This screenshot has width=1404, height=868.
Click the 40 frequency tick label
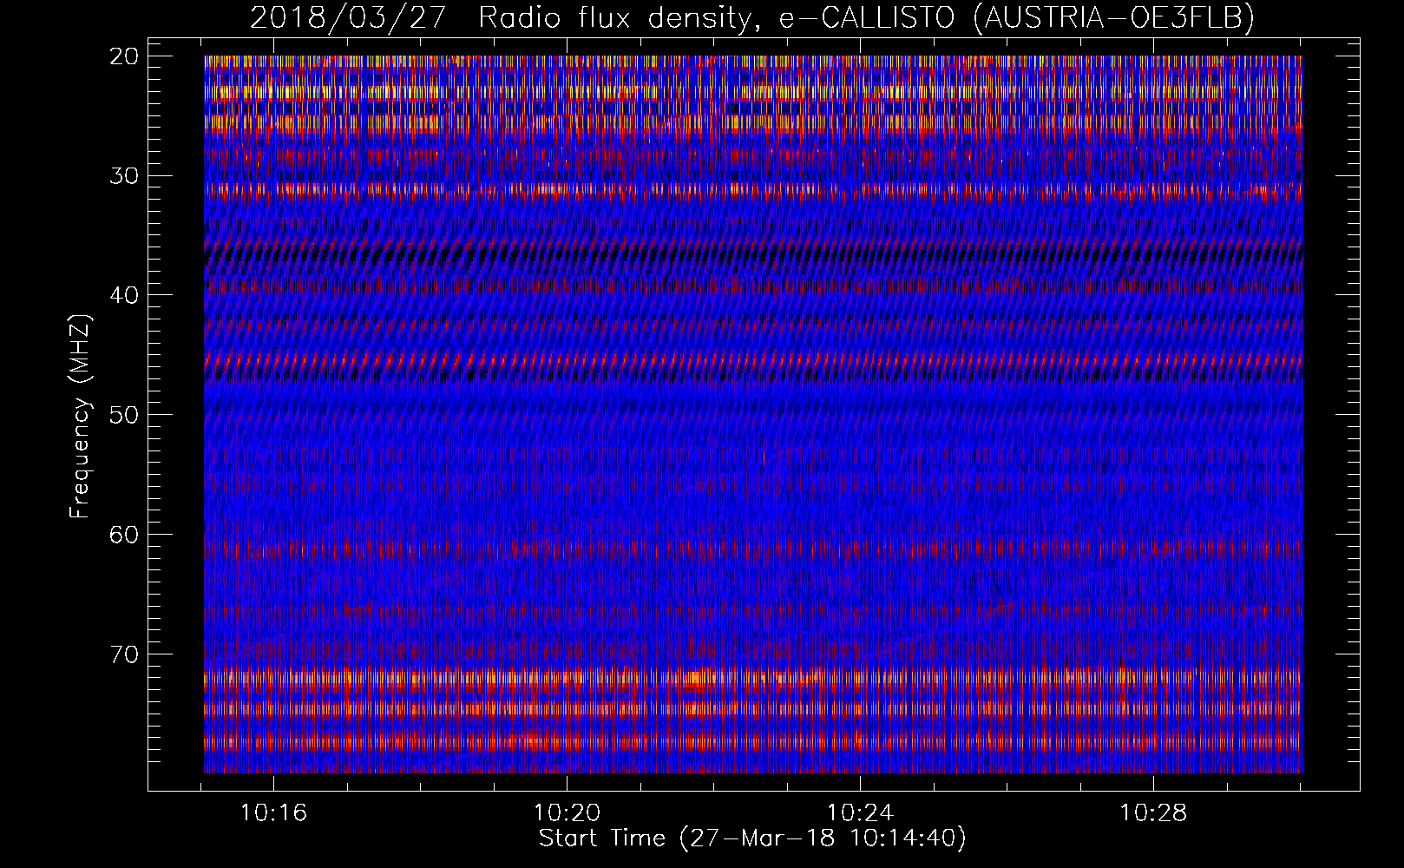pyautogui.click(x=124, y=295)
